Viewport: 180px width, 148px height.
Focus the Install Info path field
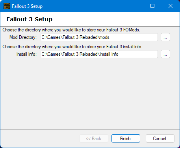[99, 54]
